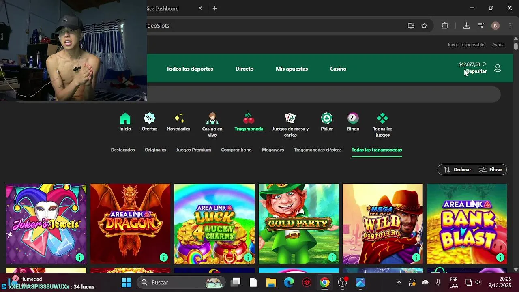Click the install app icon in address bar
This screenshot has height=292, width=519.
click(x=411, y=26)
